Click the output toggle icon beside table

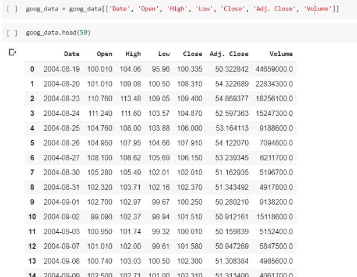coord(12,52)
